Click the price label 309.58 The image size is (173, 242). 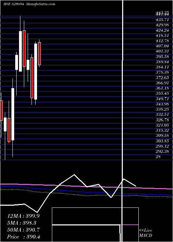tap(162, 136)
